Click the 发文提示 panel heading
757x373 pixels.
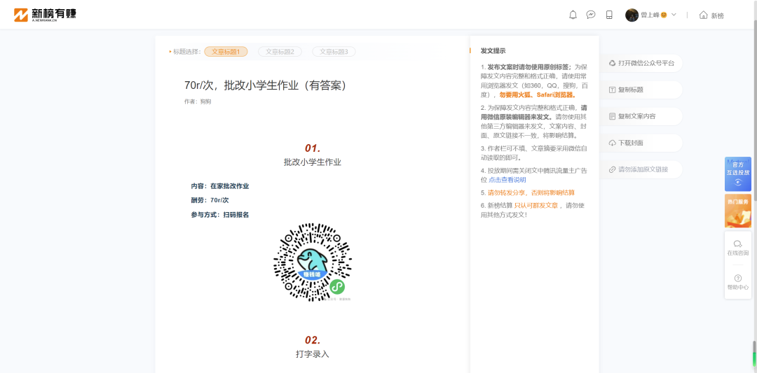coord(493,50)
